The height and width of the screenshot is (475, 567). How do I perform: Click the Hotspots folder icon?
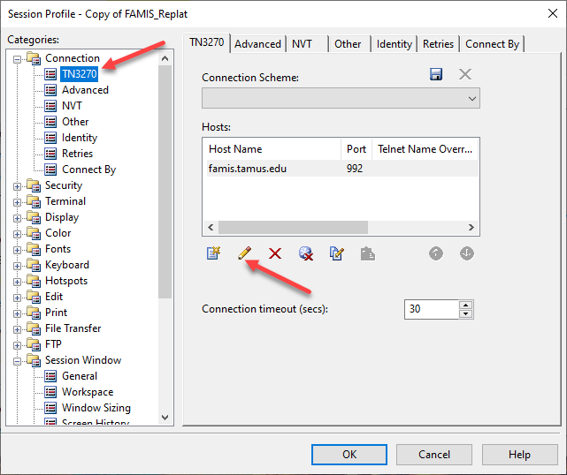point(34,281)
